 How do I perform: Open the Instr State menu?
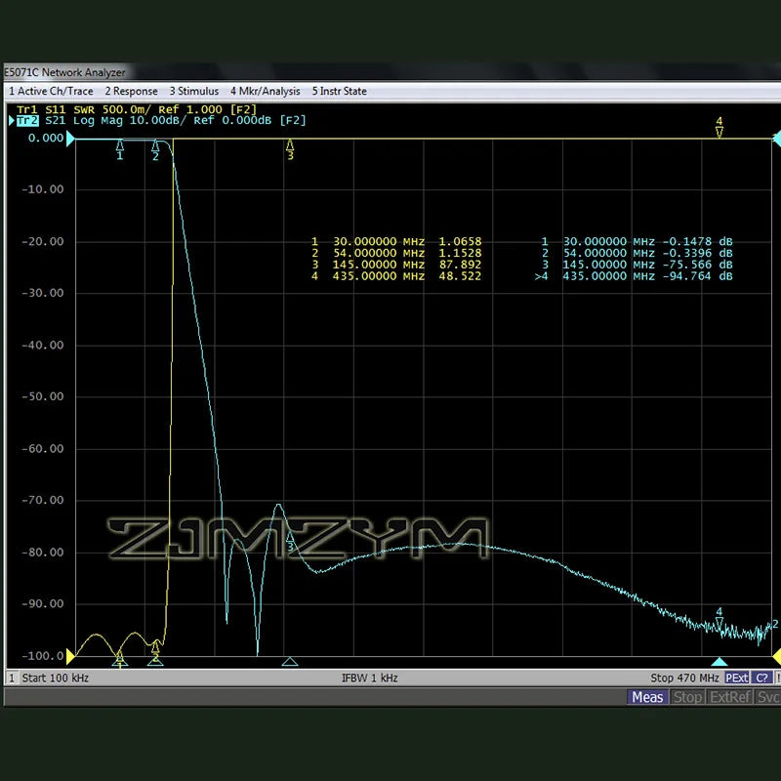click(x=339, y=91)
